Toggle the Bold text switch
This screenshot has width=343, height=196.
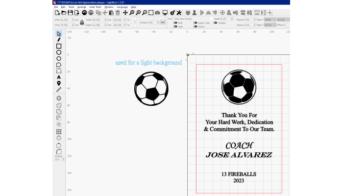tap(175, 23)
